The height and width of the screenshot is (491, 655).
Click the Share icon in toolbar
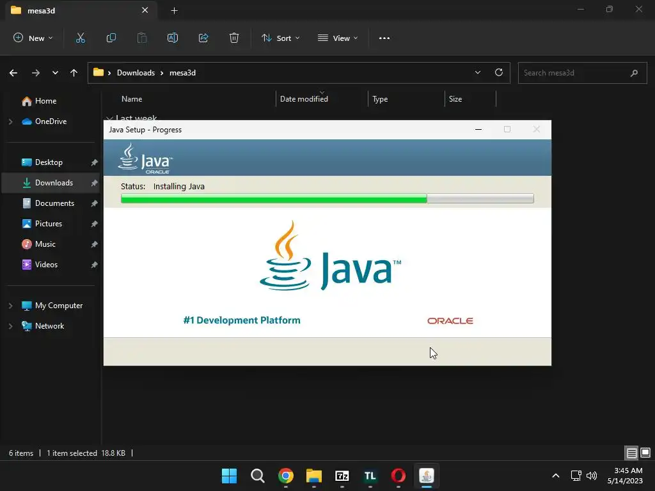[203, 38]
